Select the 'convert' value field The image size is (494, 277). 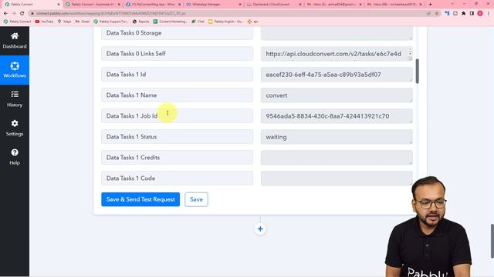(x=337, y=95)
